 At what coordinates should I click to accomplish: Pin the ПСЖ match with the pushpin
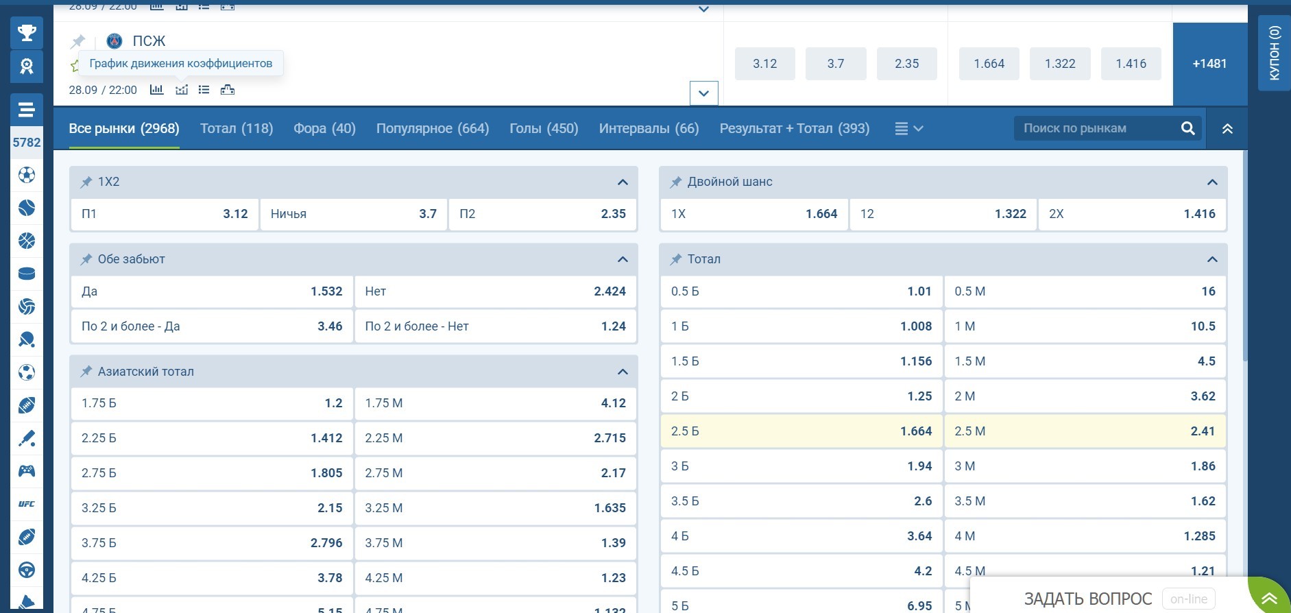[x=77, y=42]
